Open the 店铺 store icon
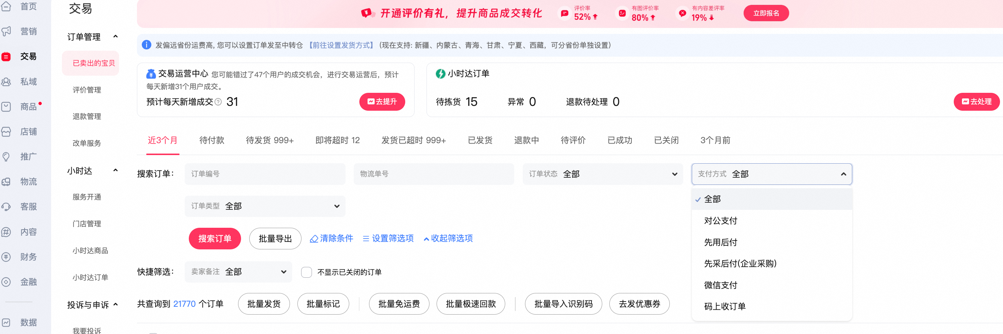Viewport: 1003px width, 334px height. pos(6,132)
